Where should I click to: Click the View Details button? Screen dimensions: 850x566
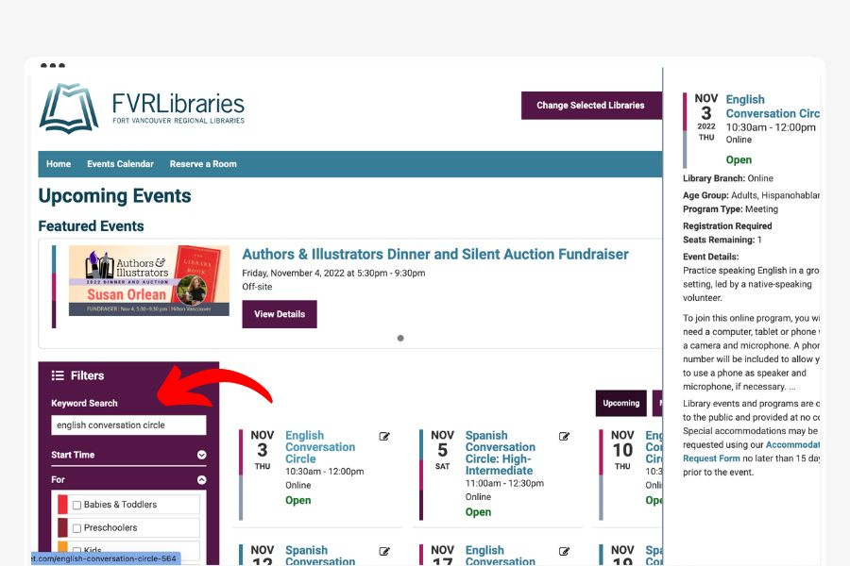click(280, 314)
